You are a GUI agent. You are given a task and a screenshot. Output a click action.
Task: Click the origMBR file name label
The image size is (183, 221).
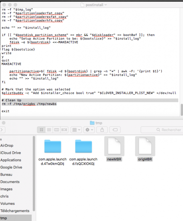pos(145,159)
